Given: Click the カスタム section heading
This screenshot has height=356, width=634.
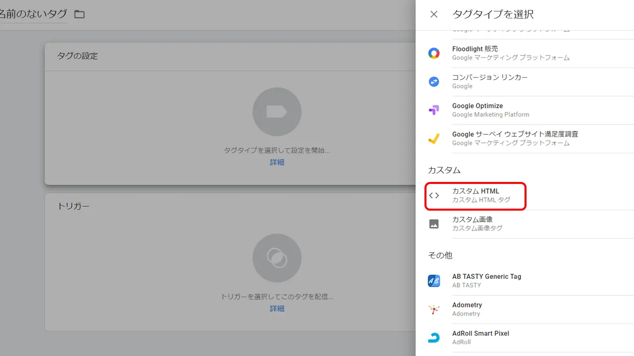Looking at the screenshot, I should [x=444, y=170].
